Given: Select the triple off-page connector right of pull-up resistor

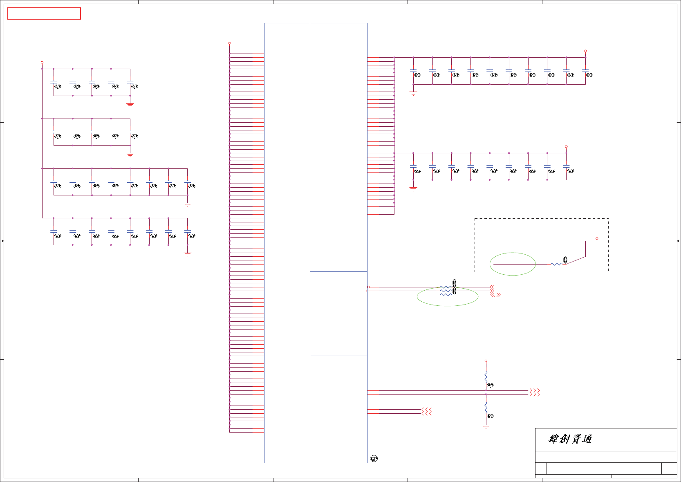Looking at the screenshot, I should pos(535,392).
